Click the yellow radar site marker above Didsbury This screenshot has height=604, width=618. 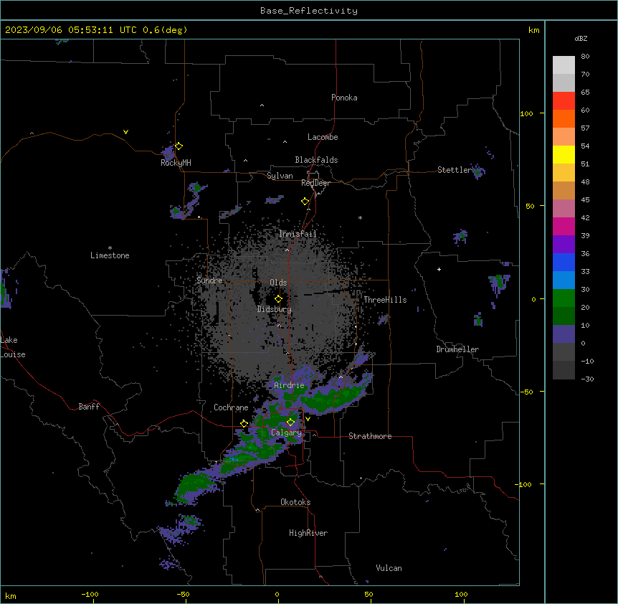point(278,299)
